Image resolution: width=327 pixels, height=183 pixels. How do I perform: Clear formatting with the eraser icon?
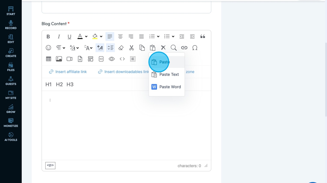(x=121, y=48)
